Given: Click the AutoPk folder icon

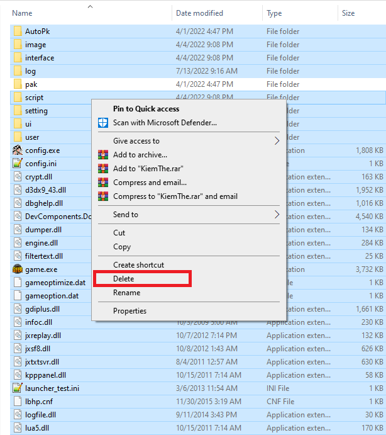Looking at the screenshot, I should pyautogui.click(x=18, y=31).
